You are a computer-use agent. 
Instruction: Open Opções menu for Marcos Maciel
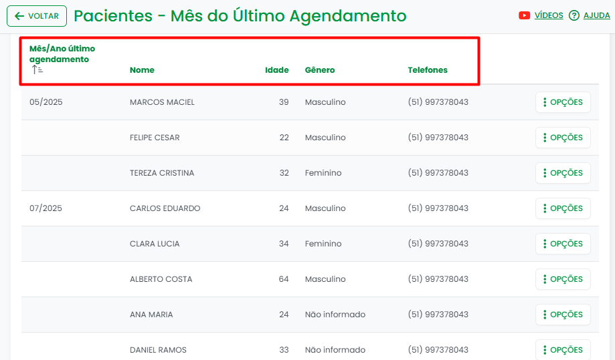point(563,102)
